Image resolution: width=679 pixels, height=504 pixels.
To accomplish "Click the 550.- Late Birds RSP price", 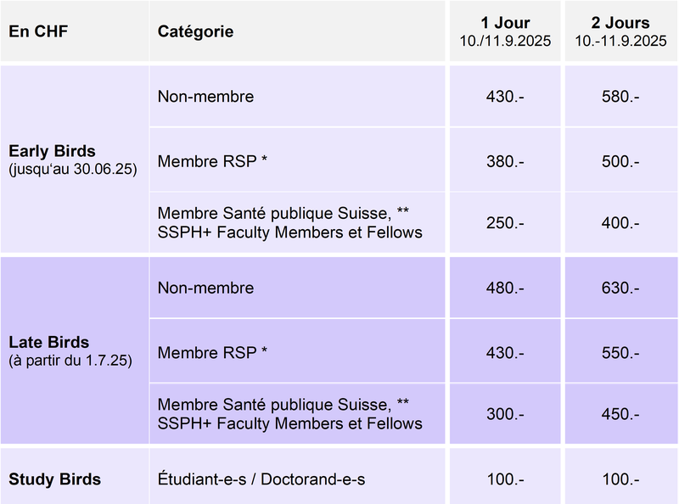I will (621, 352).
